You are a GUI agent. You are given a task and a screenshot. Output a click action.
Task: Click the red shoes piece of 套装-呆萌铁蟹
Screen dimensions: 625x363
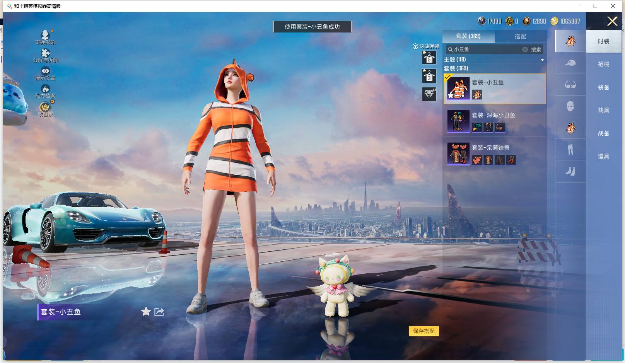511,160
